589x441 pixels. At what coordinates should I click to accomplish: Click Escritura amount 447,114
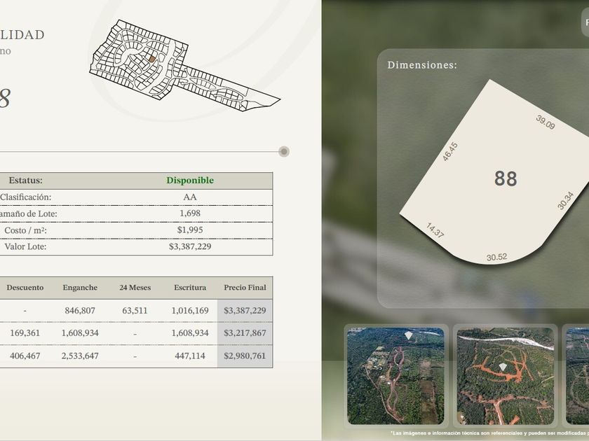[190, 356]
